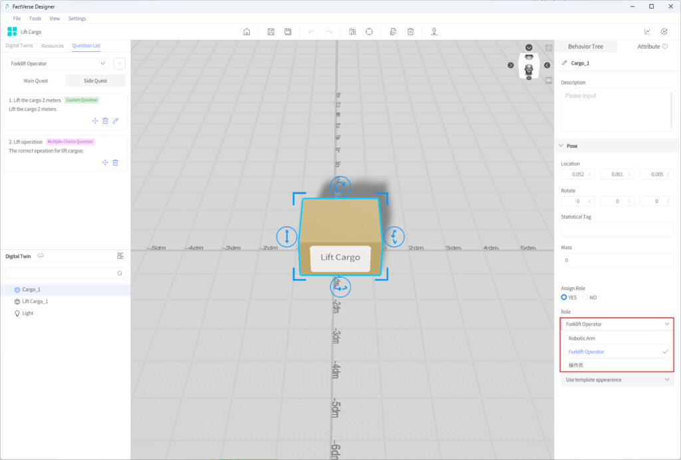
Task: Click the home icon in the toolbar
Action: 247,32
